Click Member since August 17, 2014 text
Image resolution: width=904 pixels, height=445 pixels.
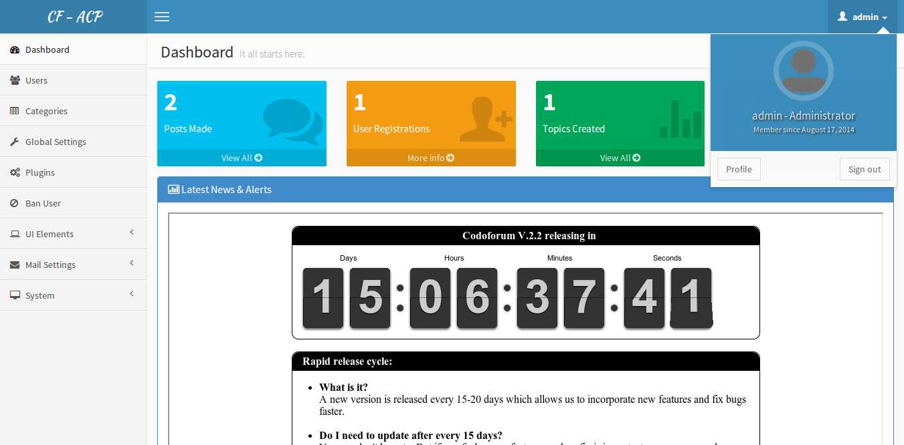point(804,130)
